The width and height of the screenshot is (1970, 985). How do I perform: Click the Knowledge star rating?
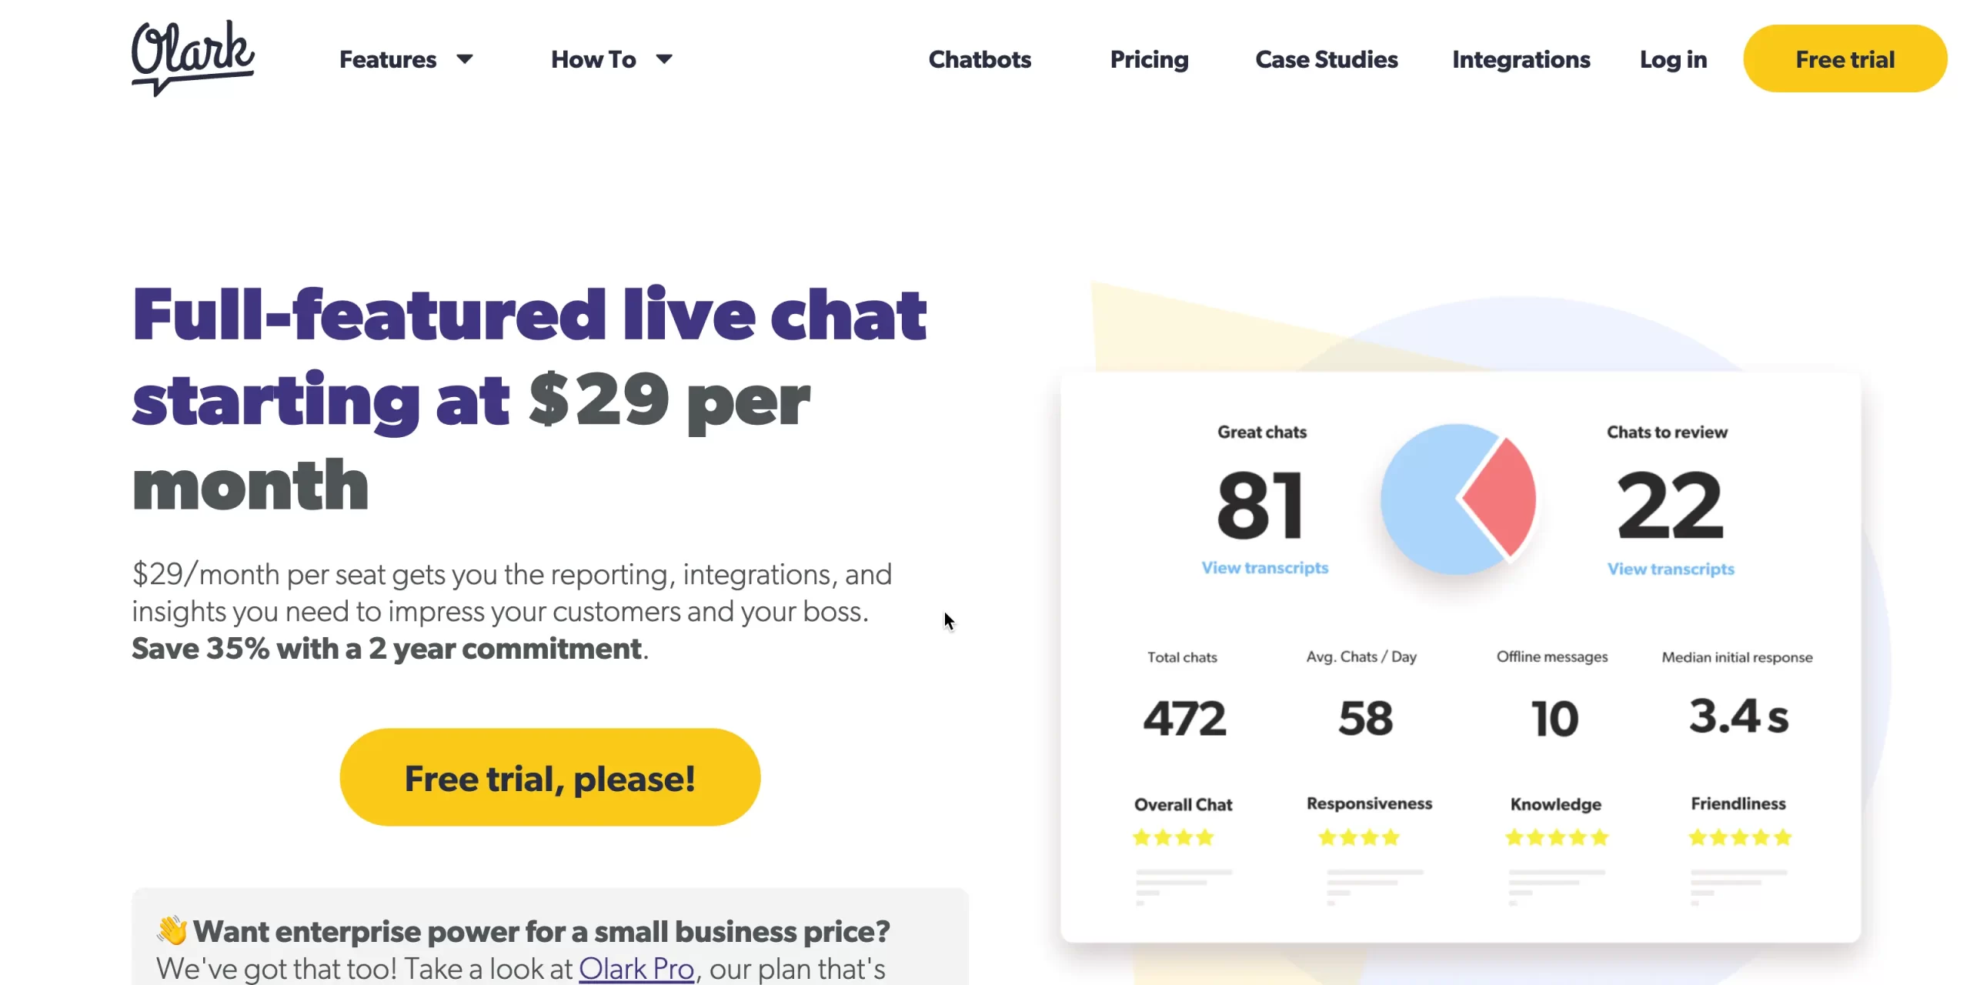tap(1556, 837)
